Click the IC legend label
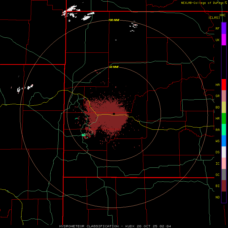 (218, 163)
